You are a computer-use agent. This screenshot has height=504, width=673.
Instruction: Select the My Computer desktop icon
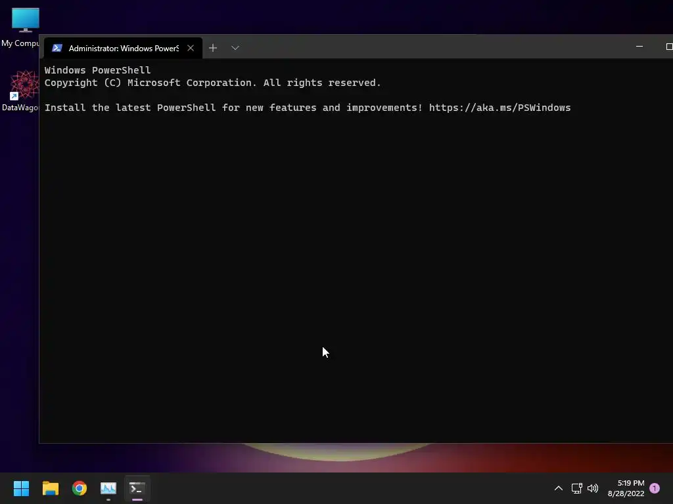coord(20,28)
